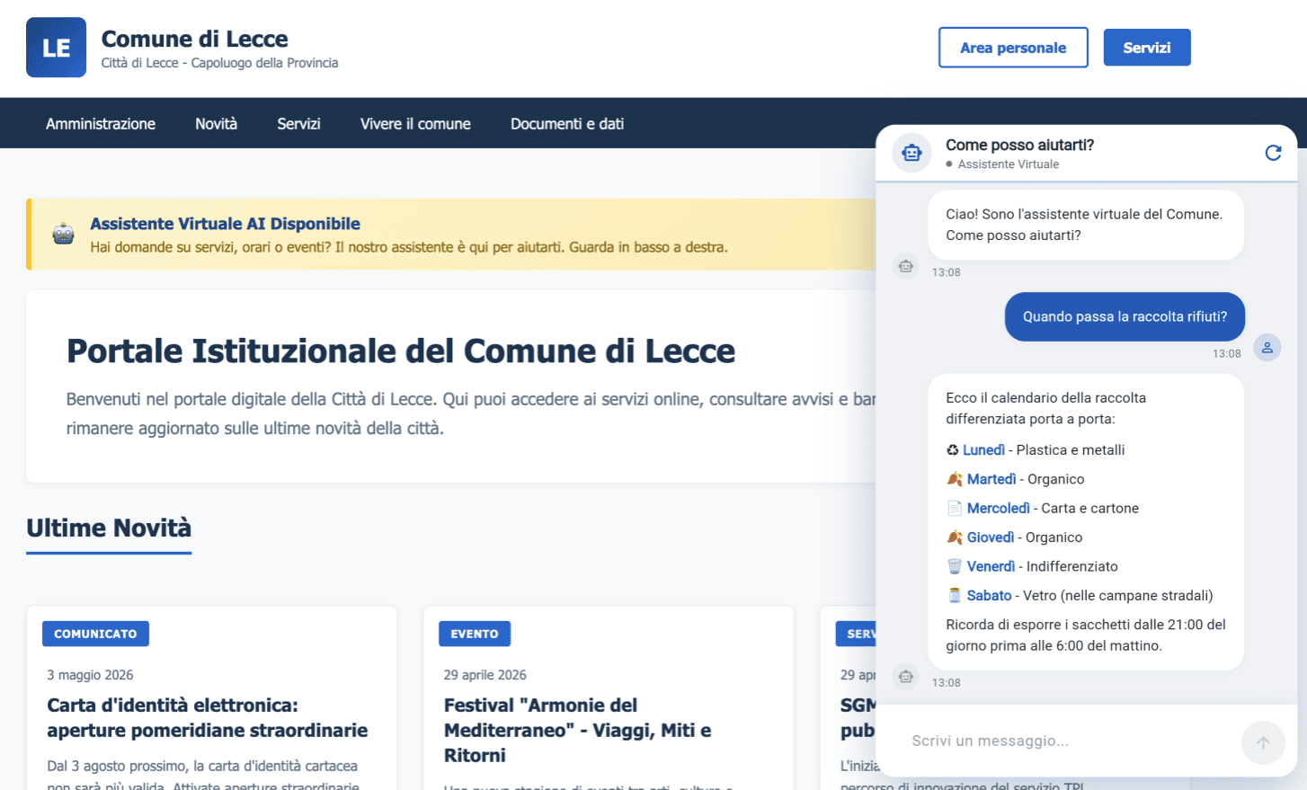Screen dimensions: 1307x790
Task: Open Area personale
Action: point(1013,48)
